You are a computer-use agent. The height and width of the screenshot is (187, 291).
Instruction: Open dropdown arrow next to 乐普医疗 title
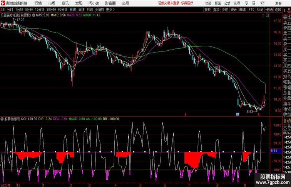tap(33, 15)
